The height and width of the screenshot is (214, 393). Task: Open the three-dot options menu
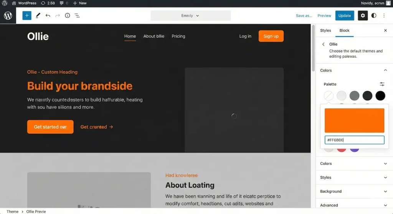(384, 16)
